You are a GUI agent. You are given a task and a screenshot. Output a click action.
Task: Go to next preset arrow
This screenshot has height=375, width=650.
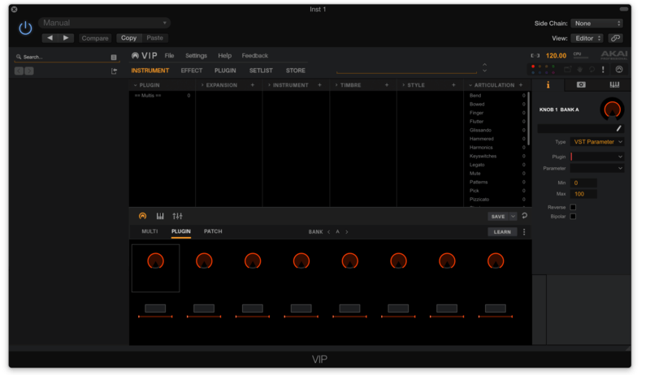66,37
